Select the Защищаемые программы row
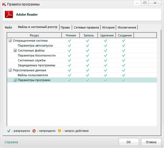Screen dimensions: 164x148 [x=82, y=65]
